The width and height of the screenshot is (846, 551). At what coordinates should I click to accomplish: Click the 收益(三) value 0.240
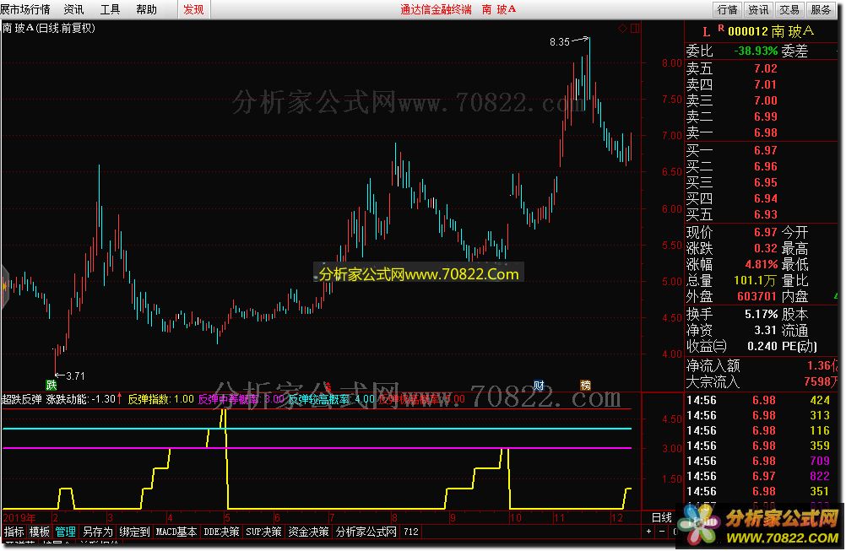point(762,347)
